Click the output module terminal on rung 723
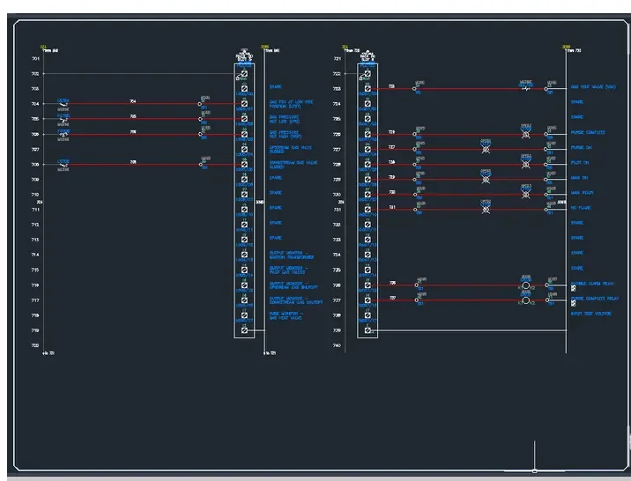This screenshot has height=481, width=631. click(367, 88)
